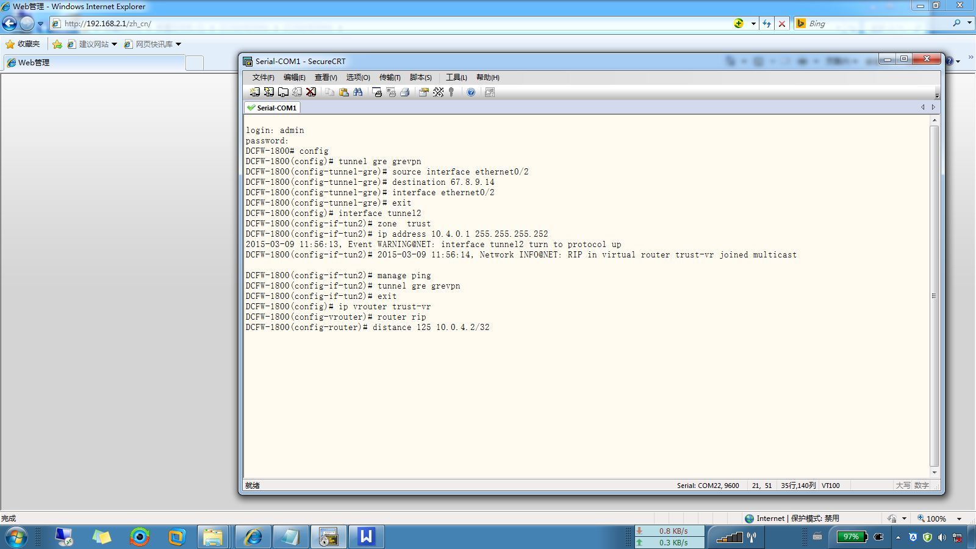976x549 pixels.
Task: Click VT100 emulation status entry
Action: coord(831,486)
